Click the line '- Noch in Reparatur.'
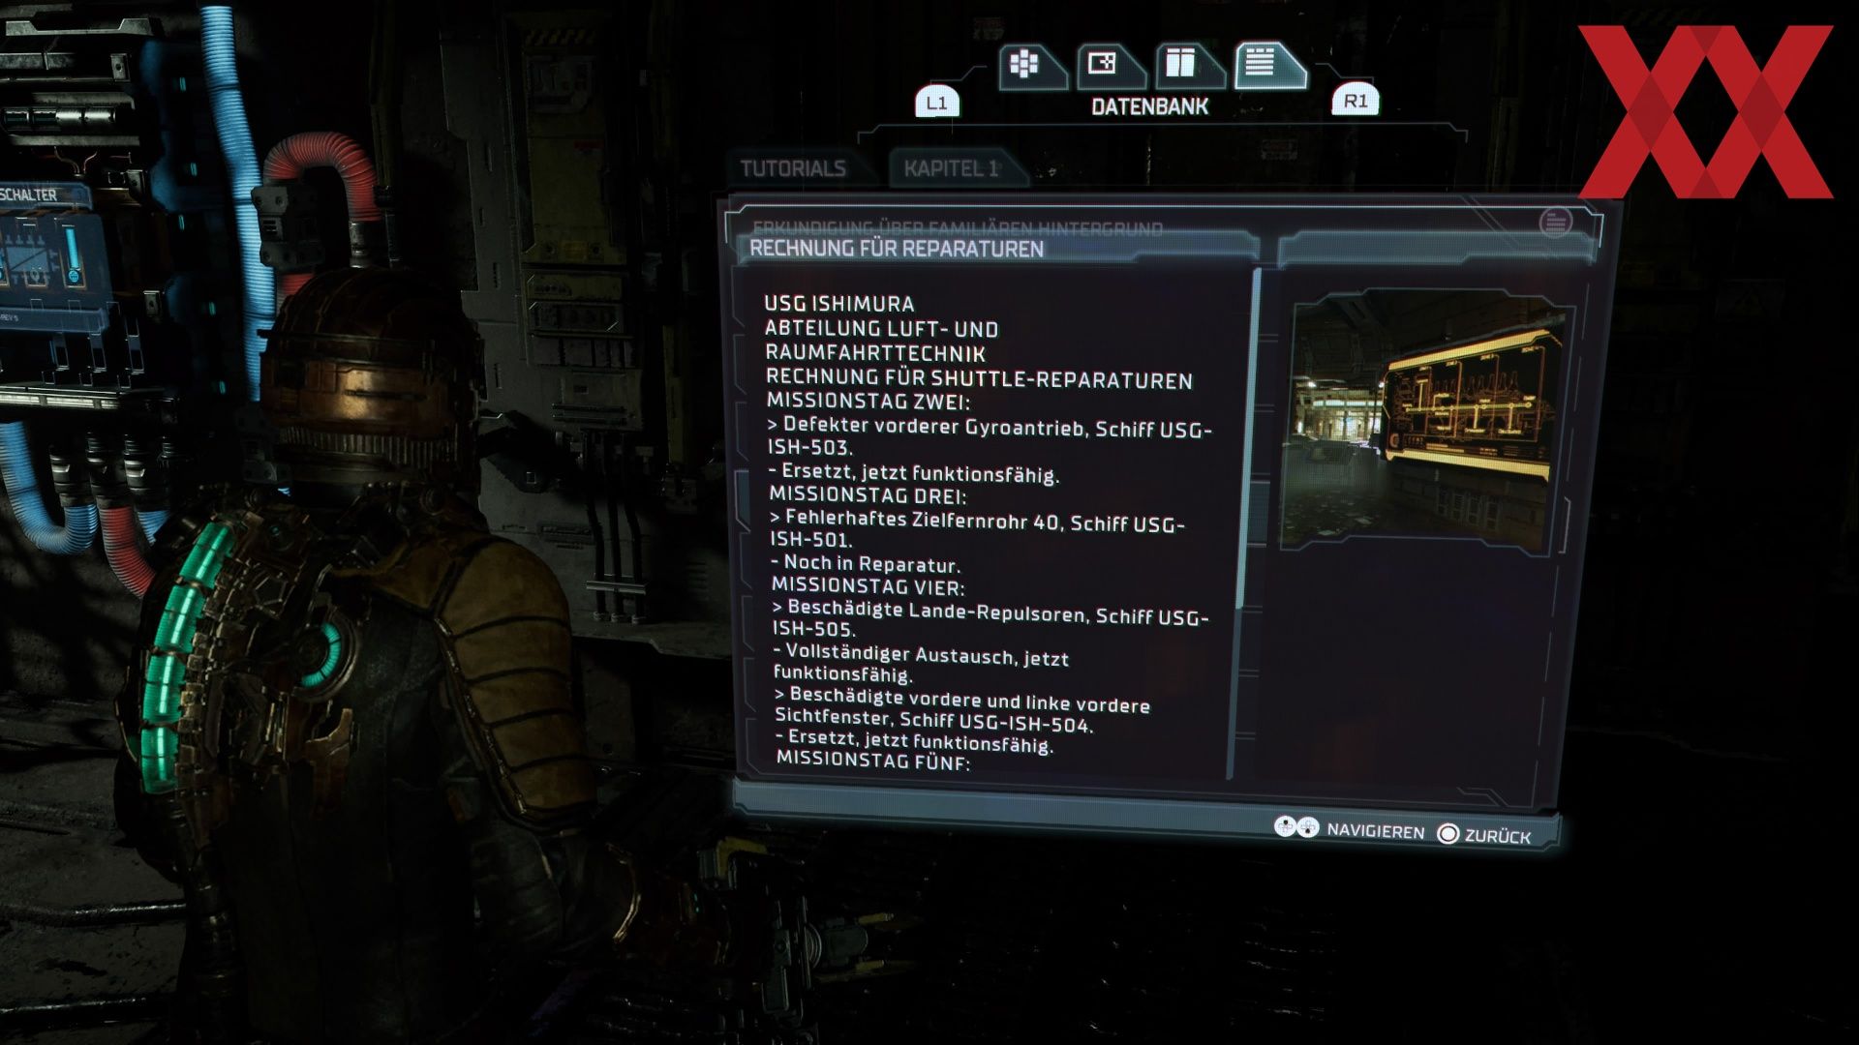Image resolution: width=1859 pixels, height=1045 pixels. tap(866, 563)
